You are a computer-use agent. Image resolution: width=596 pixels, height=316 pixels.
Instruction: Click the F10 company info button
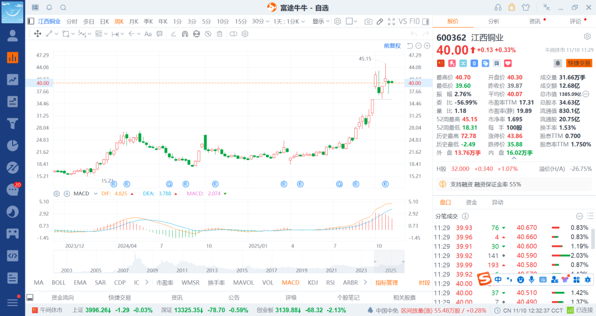coord(414,22)
